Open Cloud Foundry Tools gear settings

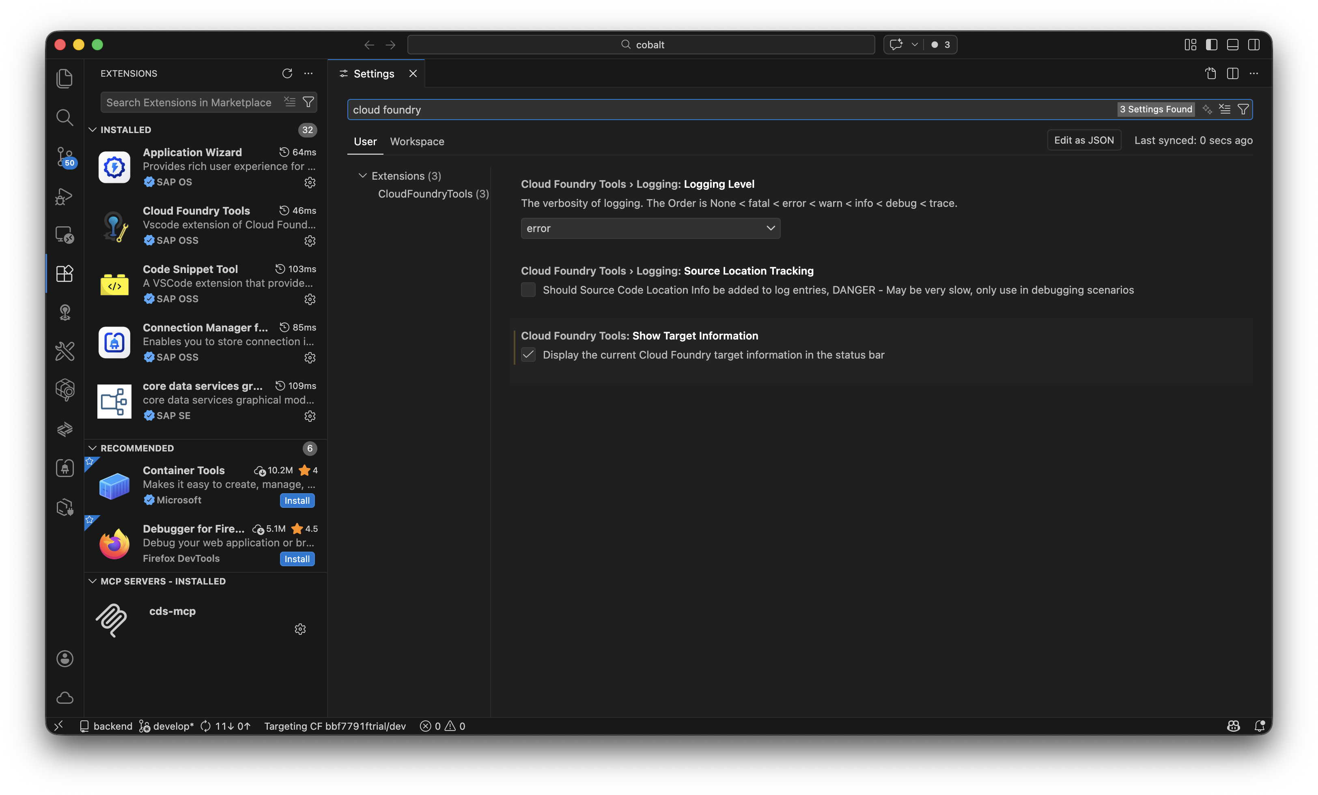point(310,241)
